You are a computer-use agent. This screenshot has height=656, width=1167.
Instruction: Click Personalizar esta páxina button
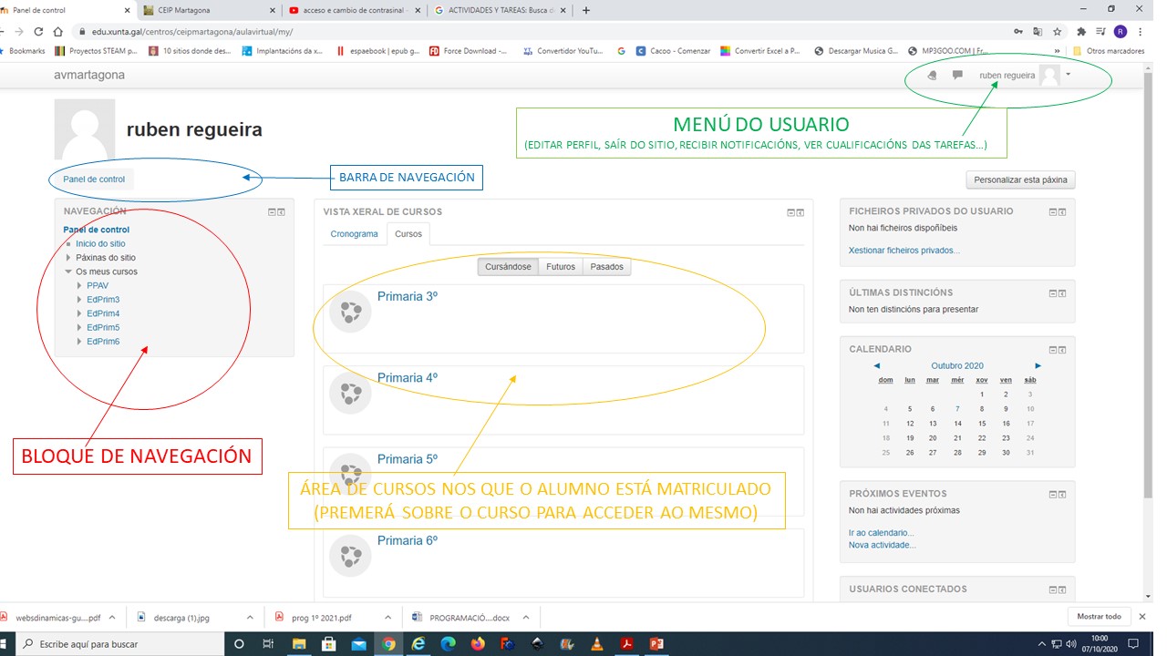(1020, 179)
